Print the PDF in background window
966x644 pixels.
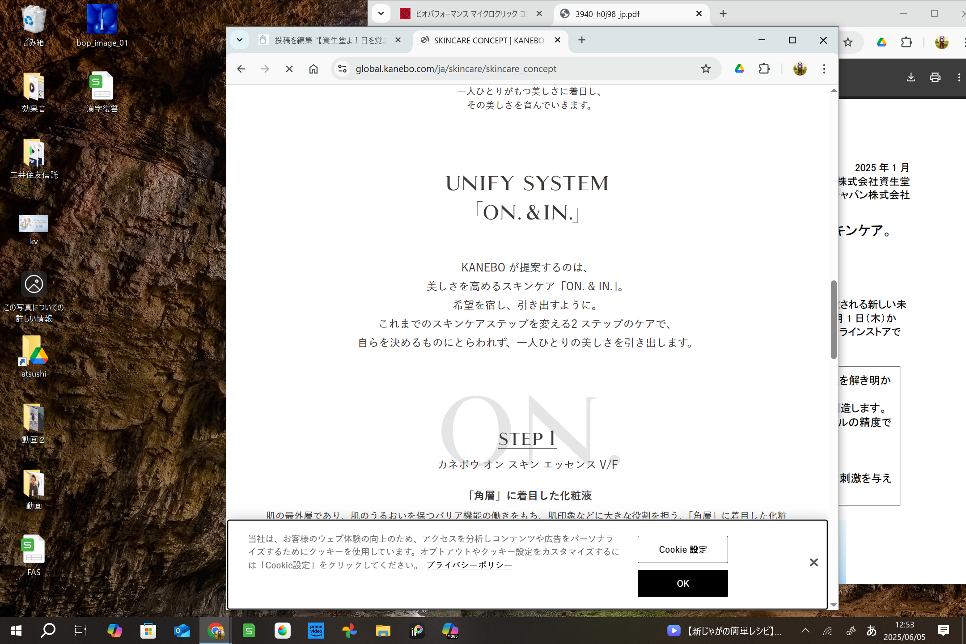click(x=935, y=77)
